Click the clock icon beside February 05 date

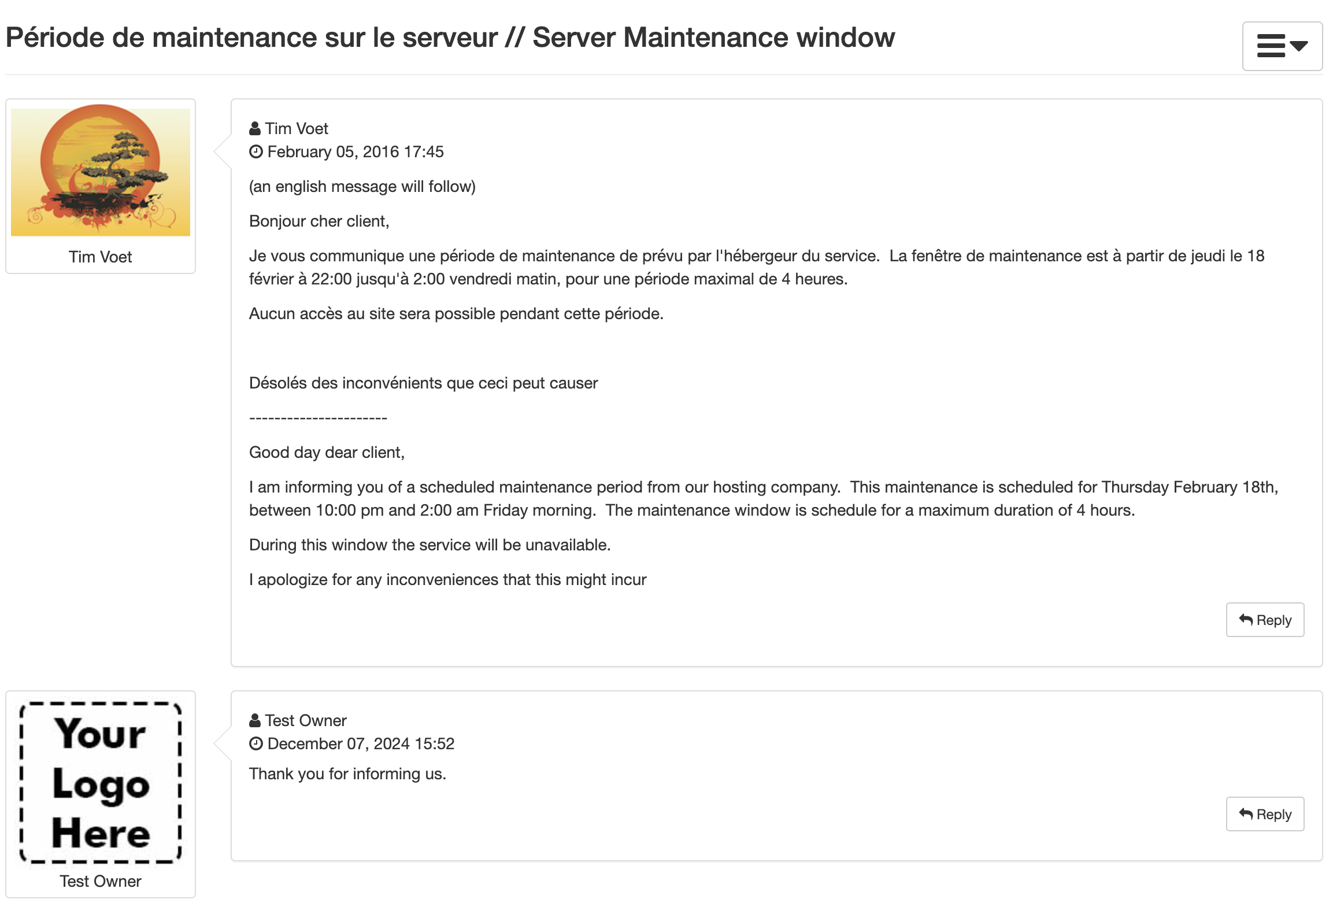pos(256,152)
